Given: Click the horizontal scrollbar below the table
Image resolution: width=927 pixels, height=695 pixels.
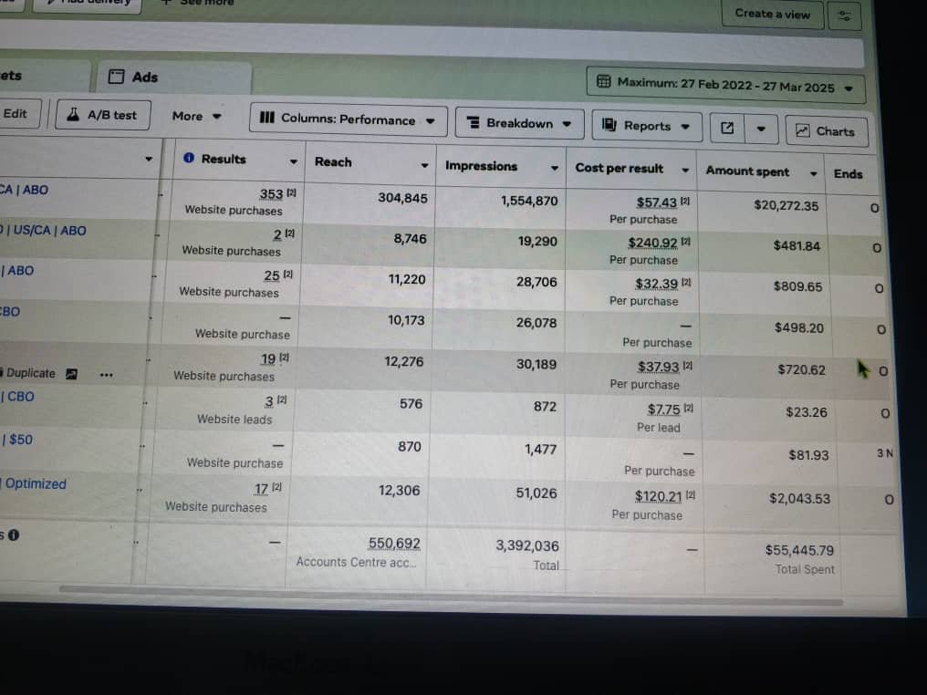Looking at the screenshot, I should tap(451, 596).
